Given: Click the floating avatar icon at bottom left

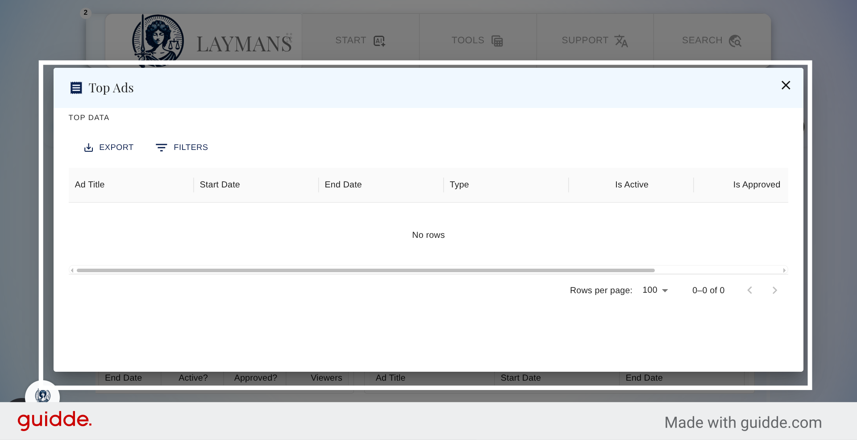Looking at the screenshot, I should tap(43, 396).
